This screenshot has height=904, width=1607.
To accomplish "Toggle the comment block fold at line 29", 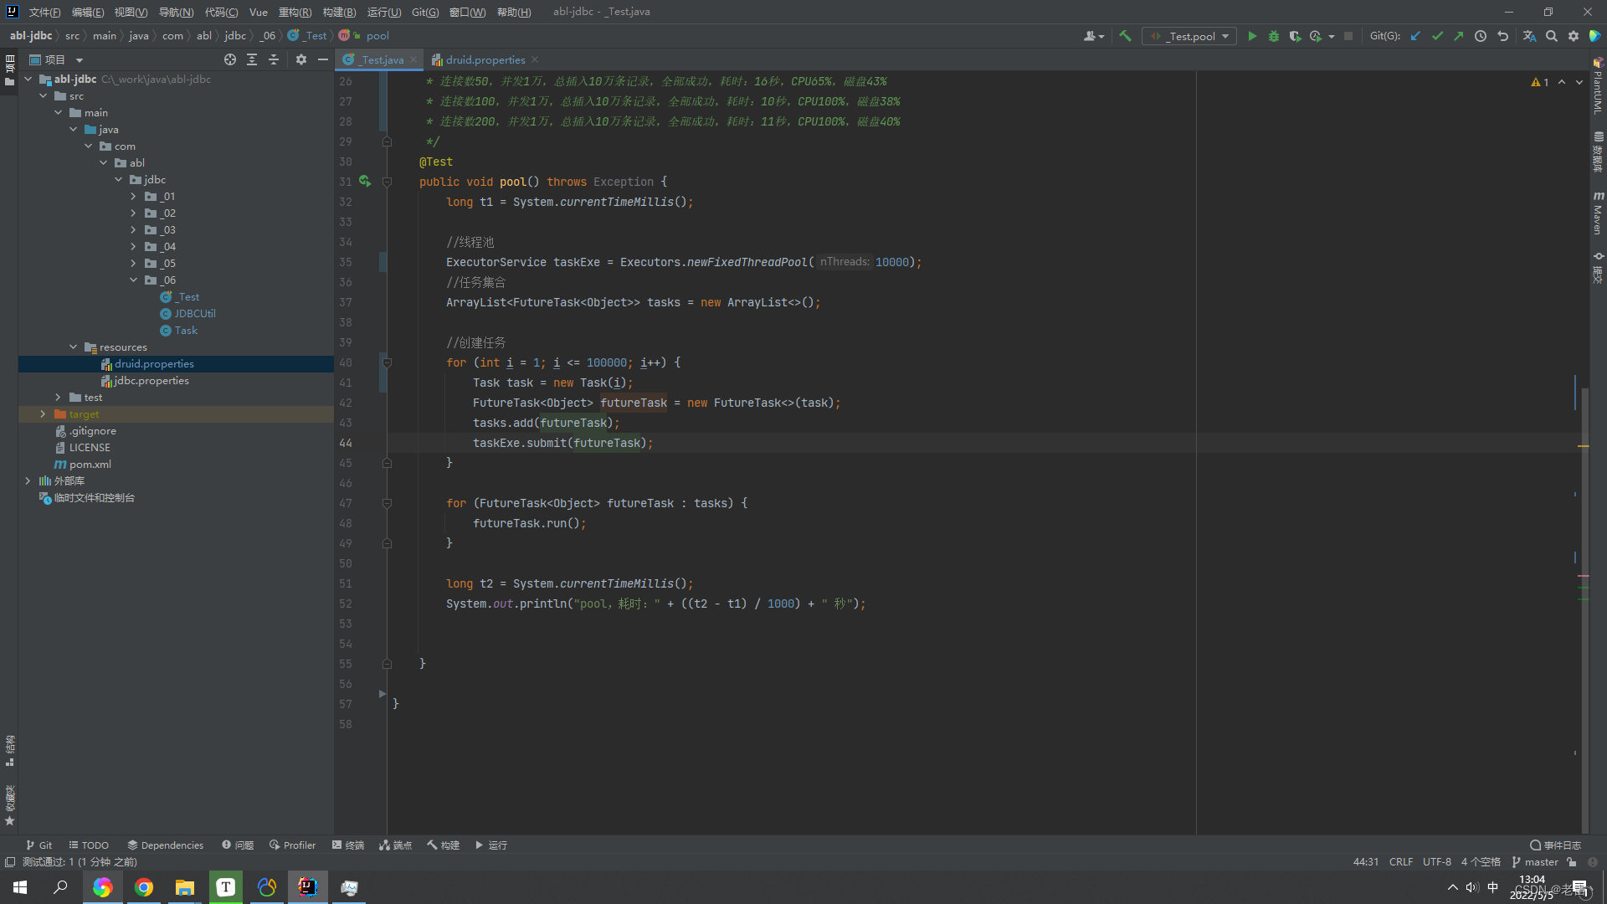I will (387, 141).
